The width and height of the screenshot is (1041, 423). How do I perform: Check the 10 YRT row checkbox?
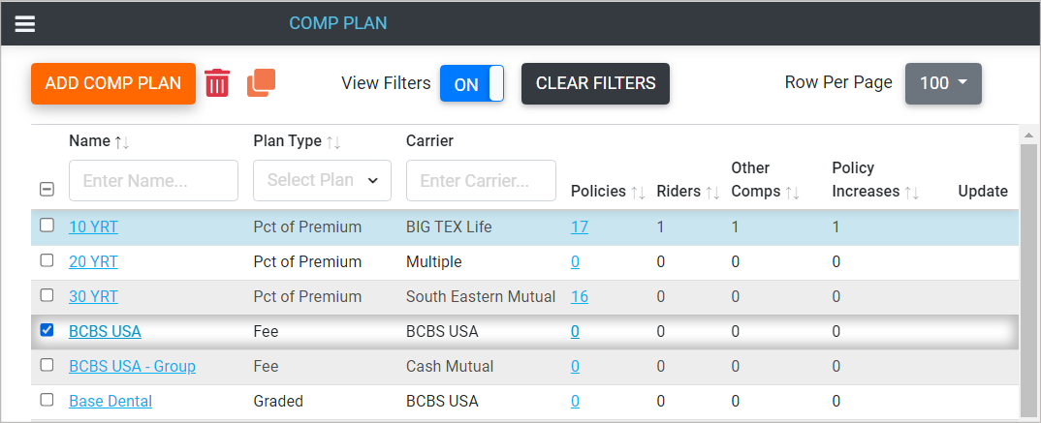point(47,227)
